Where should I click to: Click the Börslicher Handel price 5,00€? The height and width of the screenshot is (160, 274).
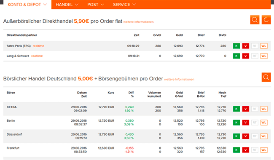pyautogui.click(x=86, y=79)
